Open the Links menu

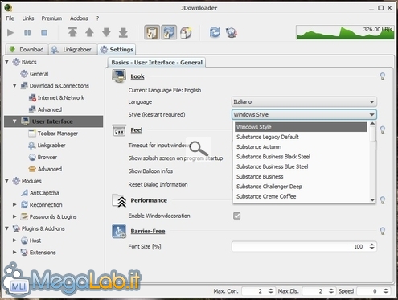click(x=28, y=18)
